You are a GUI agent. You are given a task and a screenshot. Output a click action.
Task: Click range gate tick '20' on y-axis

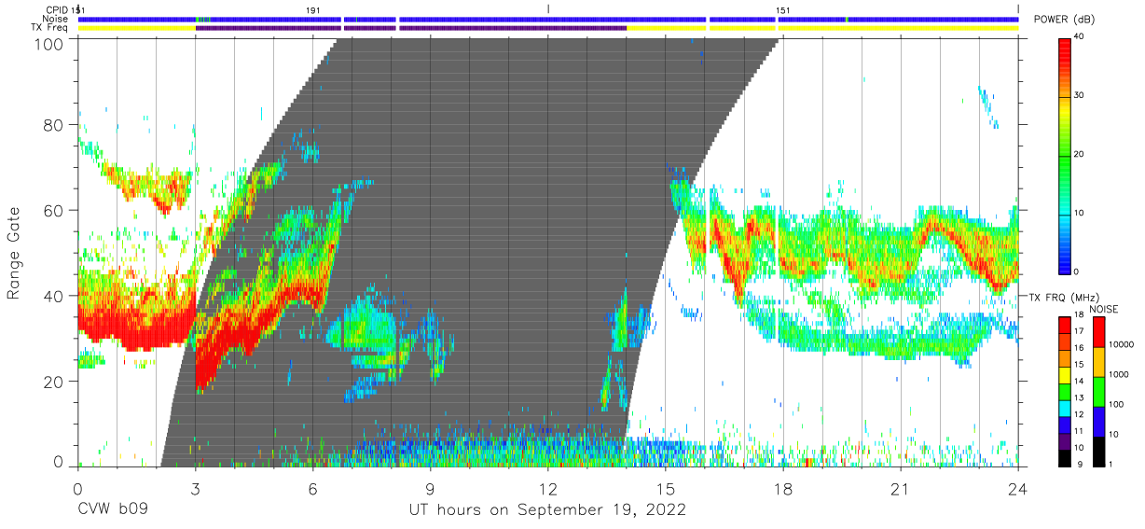56,381
